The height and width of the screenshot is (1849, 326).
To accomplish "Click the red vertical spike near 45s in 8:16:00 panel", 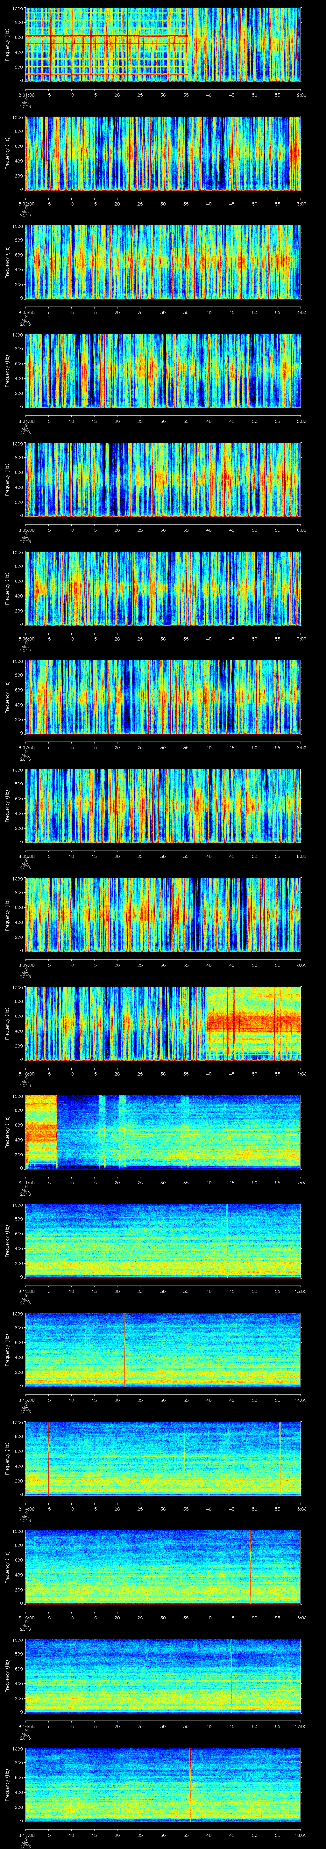I will [231, 1676].
